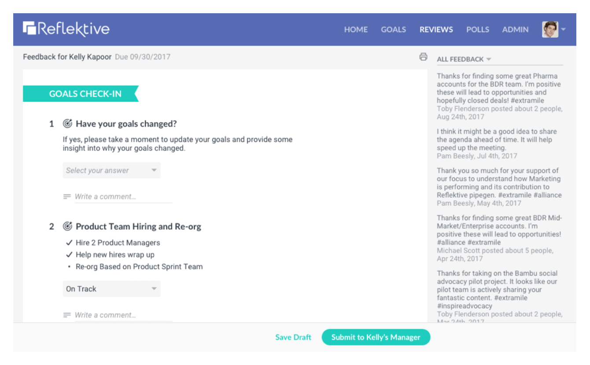590x365 pixels.
Task: Expand the ALL FEEDBACK filter dropdown
Action: 464,59
